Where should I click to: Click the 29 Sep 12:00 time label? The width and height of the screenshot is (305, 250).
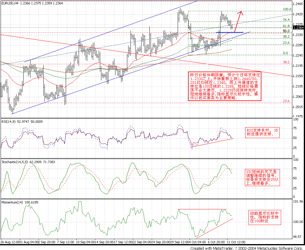pos(179,242)
